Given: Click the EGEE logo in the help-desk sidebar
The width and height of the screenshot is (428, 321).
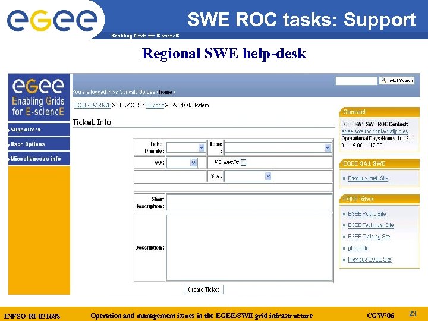Looking at the screenshot, I should pyautogui.click(x=39, y=97).
